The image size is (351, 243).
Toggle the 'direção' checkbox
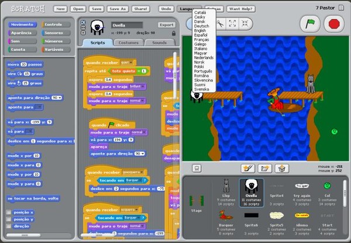coord(9,226)
